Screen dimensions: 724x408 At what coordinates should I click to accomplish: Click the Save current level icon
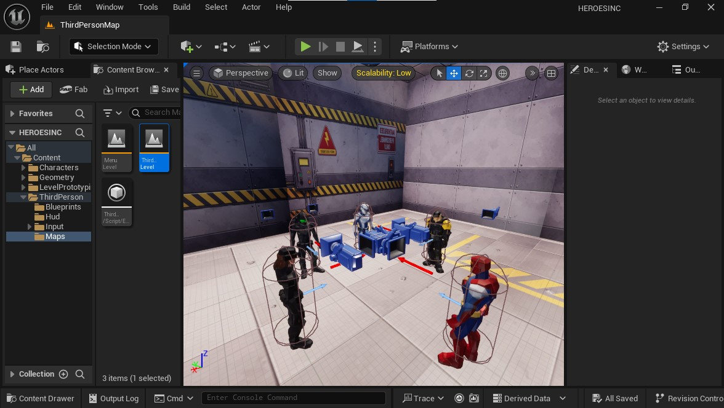(x=16, y=47)
